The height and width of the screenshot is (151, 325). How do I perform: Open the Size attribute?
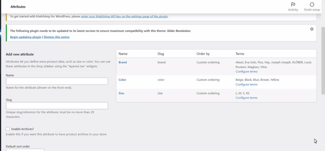click(x=121, y=93)
